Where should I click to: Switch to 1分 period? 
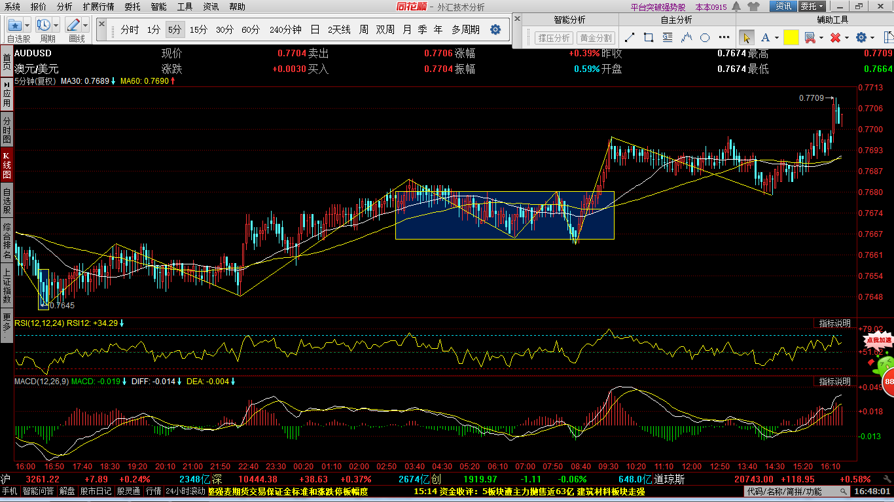click(x=153, y=29)
